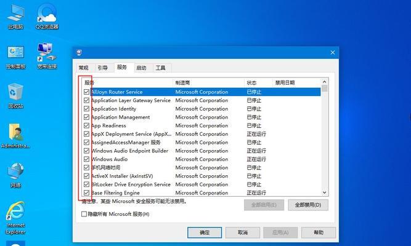This screenshot has height=246, width=411.
Task: Uncheck the AssignedAccessManager 服务 checkbox
Action: point(86,142)
